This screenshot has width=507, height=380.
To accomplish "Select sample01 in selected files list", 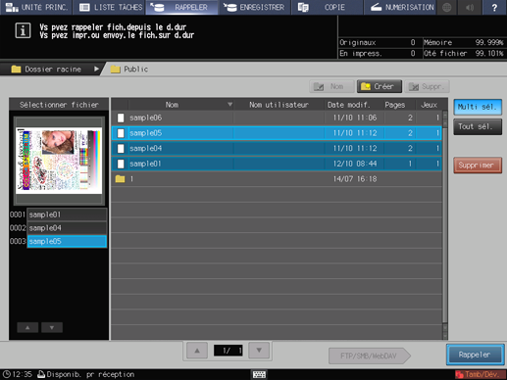I will [x=67, y=214].
